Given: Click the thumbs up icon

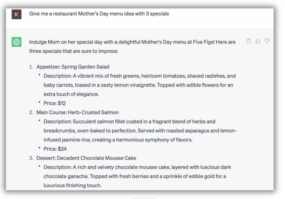Looking at the screenshot, I should pyautogui.click(x=258, y=41).
